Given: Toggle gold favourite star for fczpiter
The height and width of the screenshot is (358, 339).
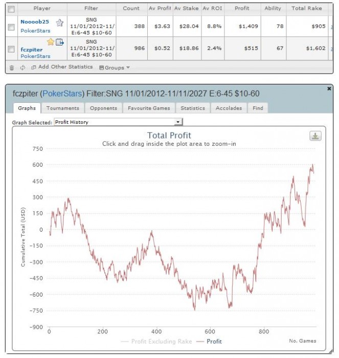Looking at the screenshot, I should [x=51, y=42].
